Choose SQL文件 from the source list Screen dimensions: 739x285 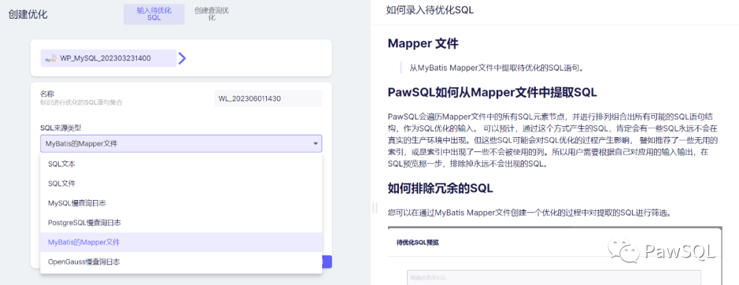click(x=62, y=184)
